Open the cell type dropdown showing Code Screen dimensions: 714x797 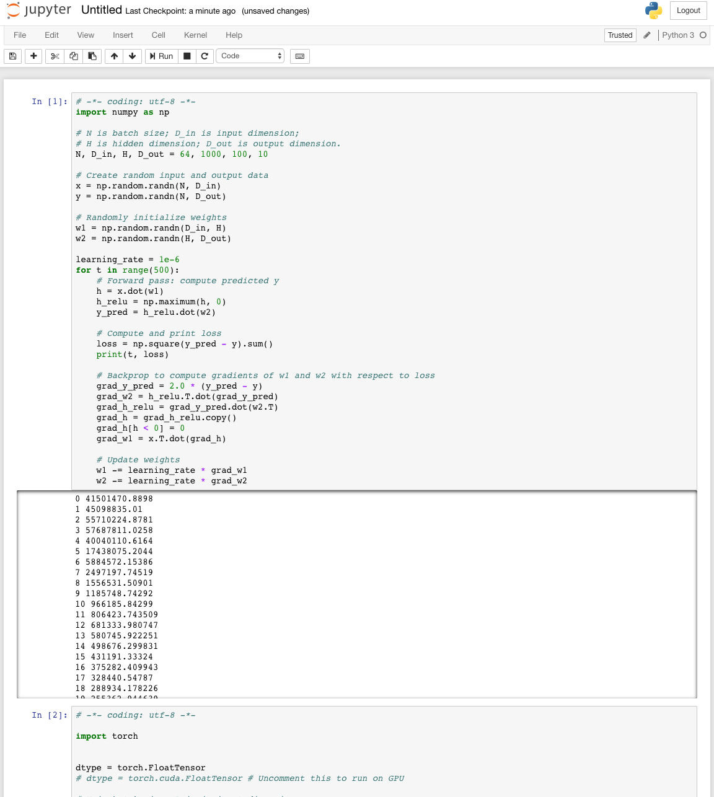(250, 56)
